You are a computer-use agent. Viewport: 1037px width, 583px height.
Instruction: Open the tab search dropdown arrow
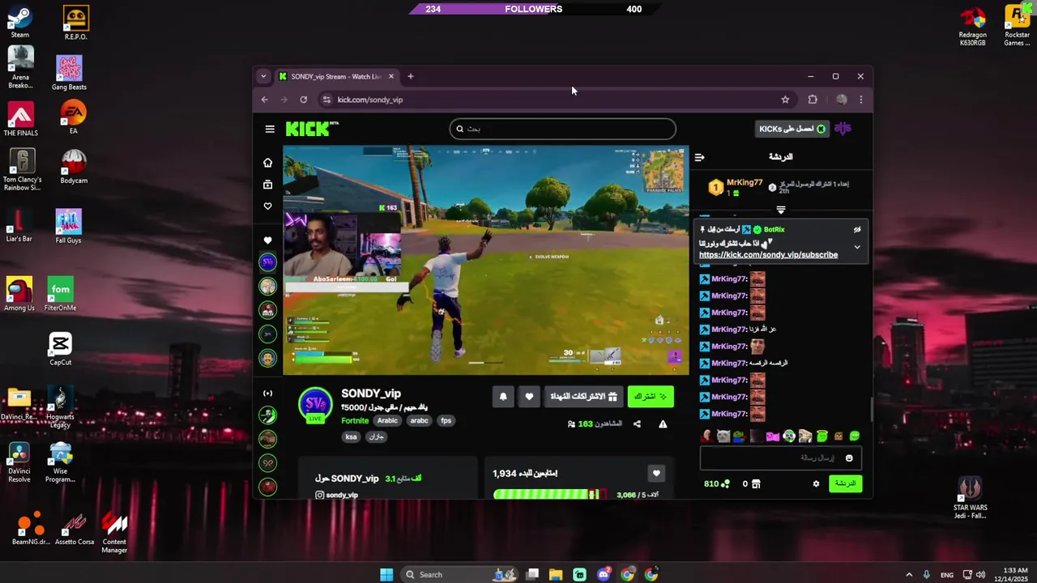[x=263, y=76]
